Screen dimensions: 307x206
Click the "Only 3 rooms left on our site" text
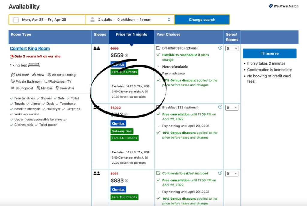pyautogui.click(x=37, y=56)
